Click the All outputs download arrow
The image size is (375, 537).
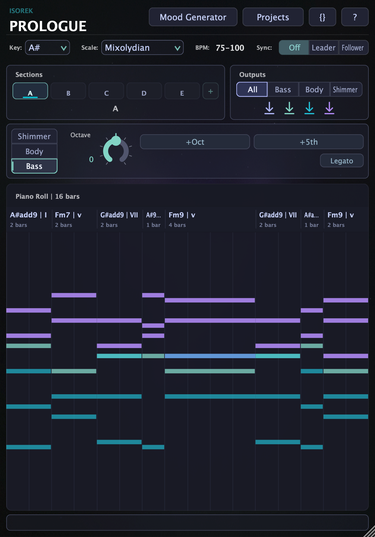[269, 108]
